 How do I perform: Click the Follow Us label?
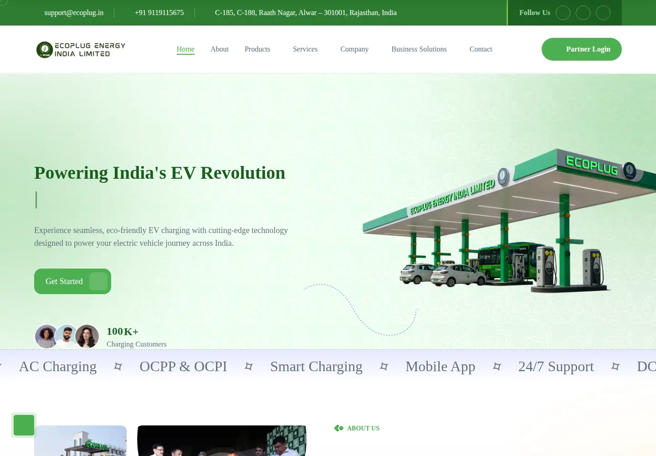click(x=535, y=13)
